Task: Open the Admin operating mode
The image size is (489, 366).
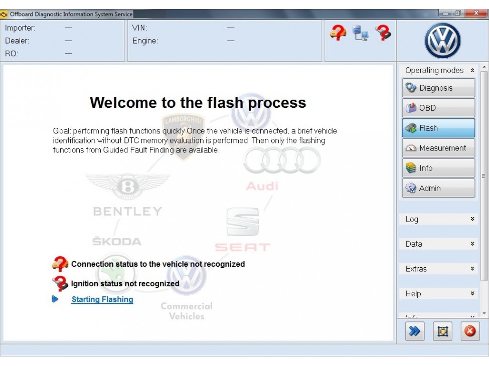Action: [438, 188]
